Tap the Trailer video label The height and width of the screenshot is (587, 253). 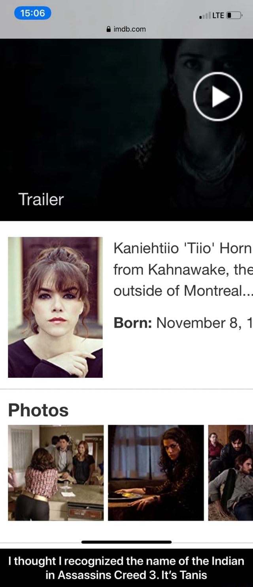click(41, 199)
